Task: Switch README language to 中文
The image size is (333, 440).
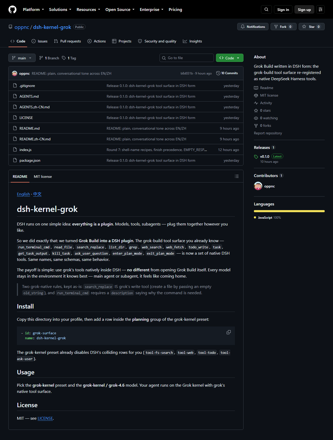Action: pyautogui.click(x=37, y=194)
